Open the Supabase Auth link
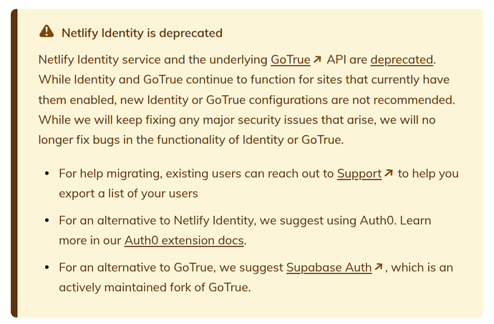494x324 pixels. coord(329,267)
